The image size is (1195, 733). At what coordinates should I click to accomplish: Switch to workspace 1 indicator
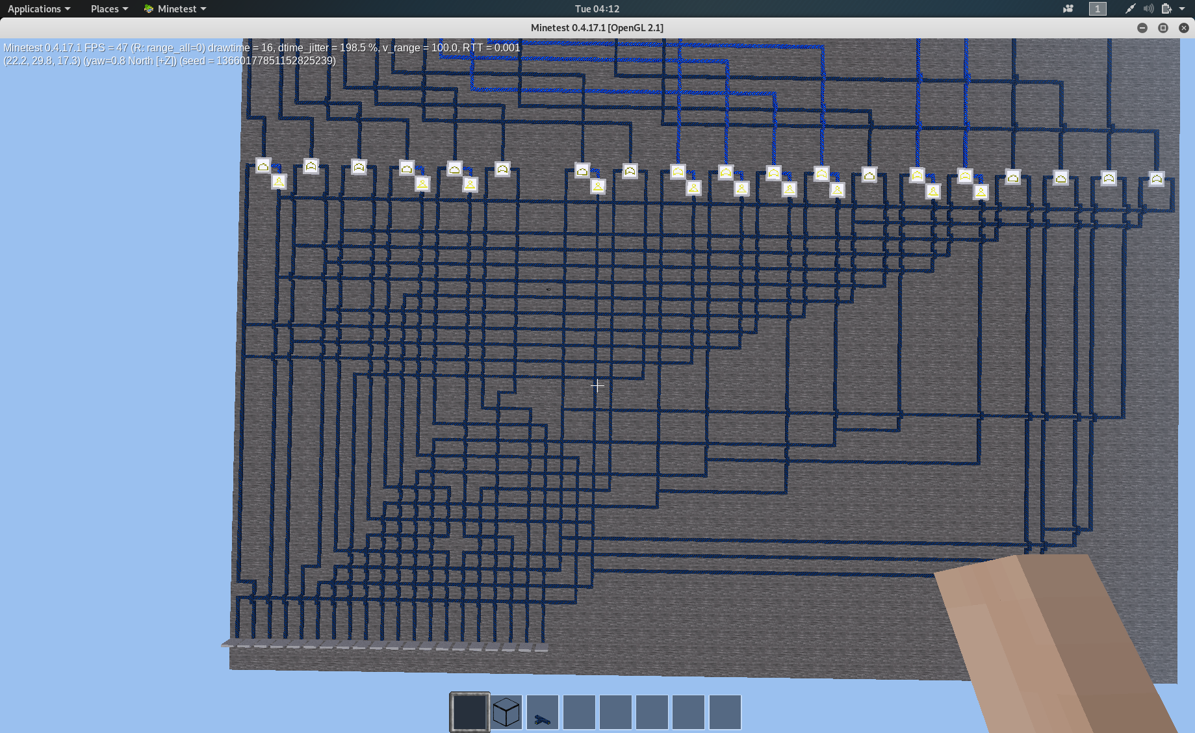click(1098, 8)
